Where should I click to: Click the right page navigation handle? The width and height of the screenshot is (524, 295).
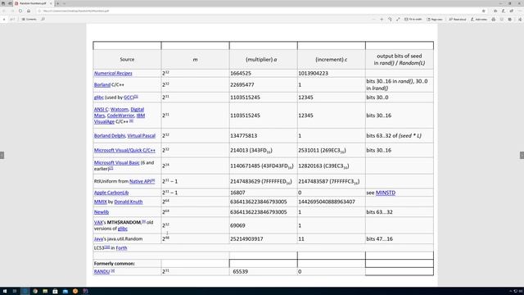pyautogui.click(x=522, y=155)
